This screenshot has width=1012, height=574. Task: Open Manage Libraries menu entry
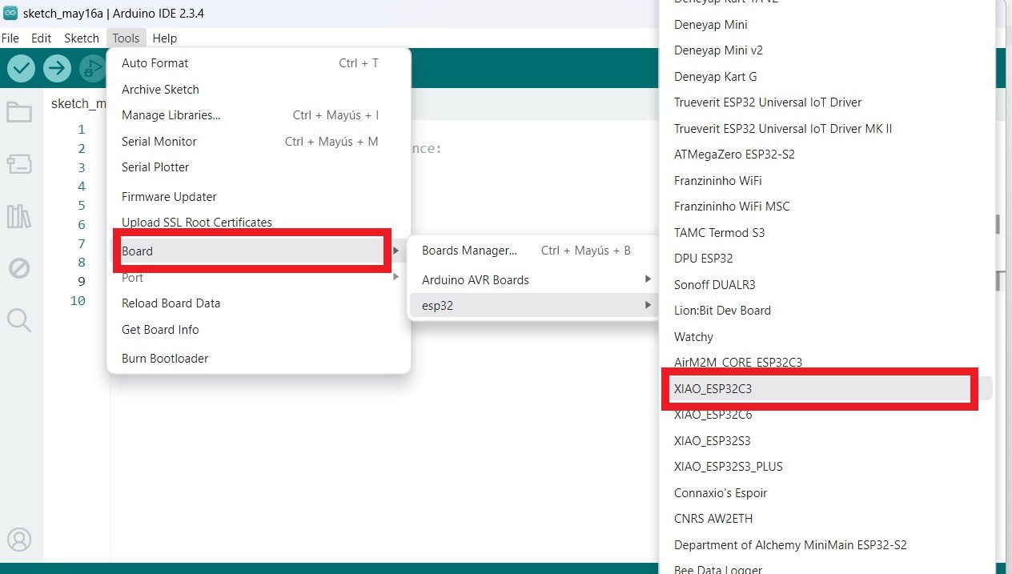(x=259, y=115)
